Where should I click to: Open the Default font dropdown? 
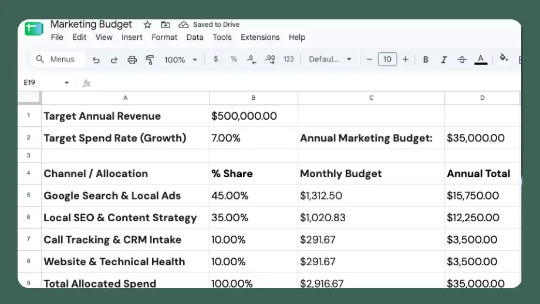coord(330,59)
